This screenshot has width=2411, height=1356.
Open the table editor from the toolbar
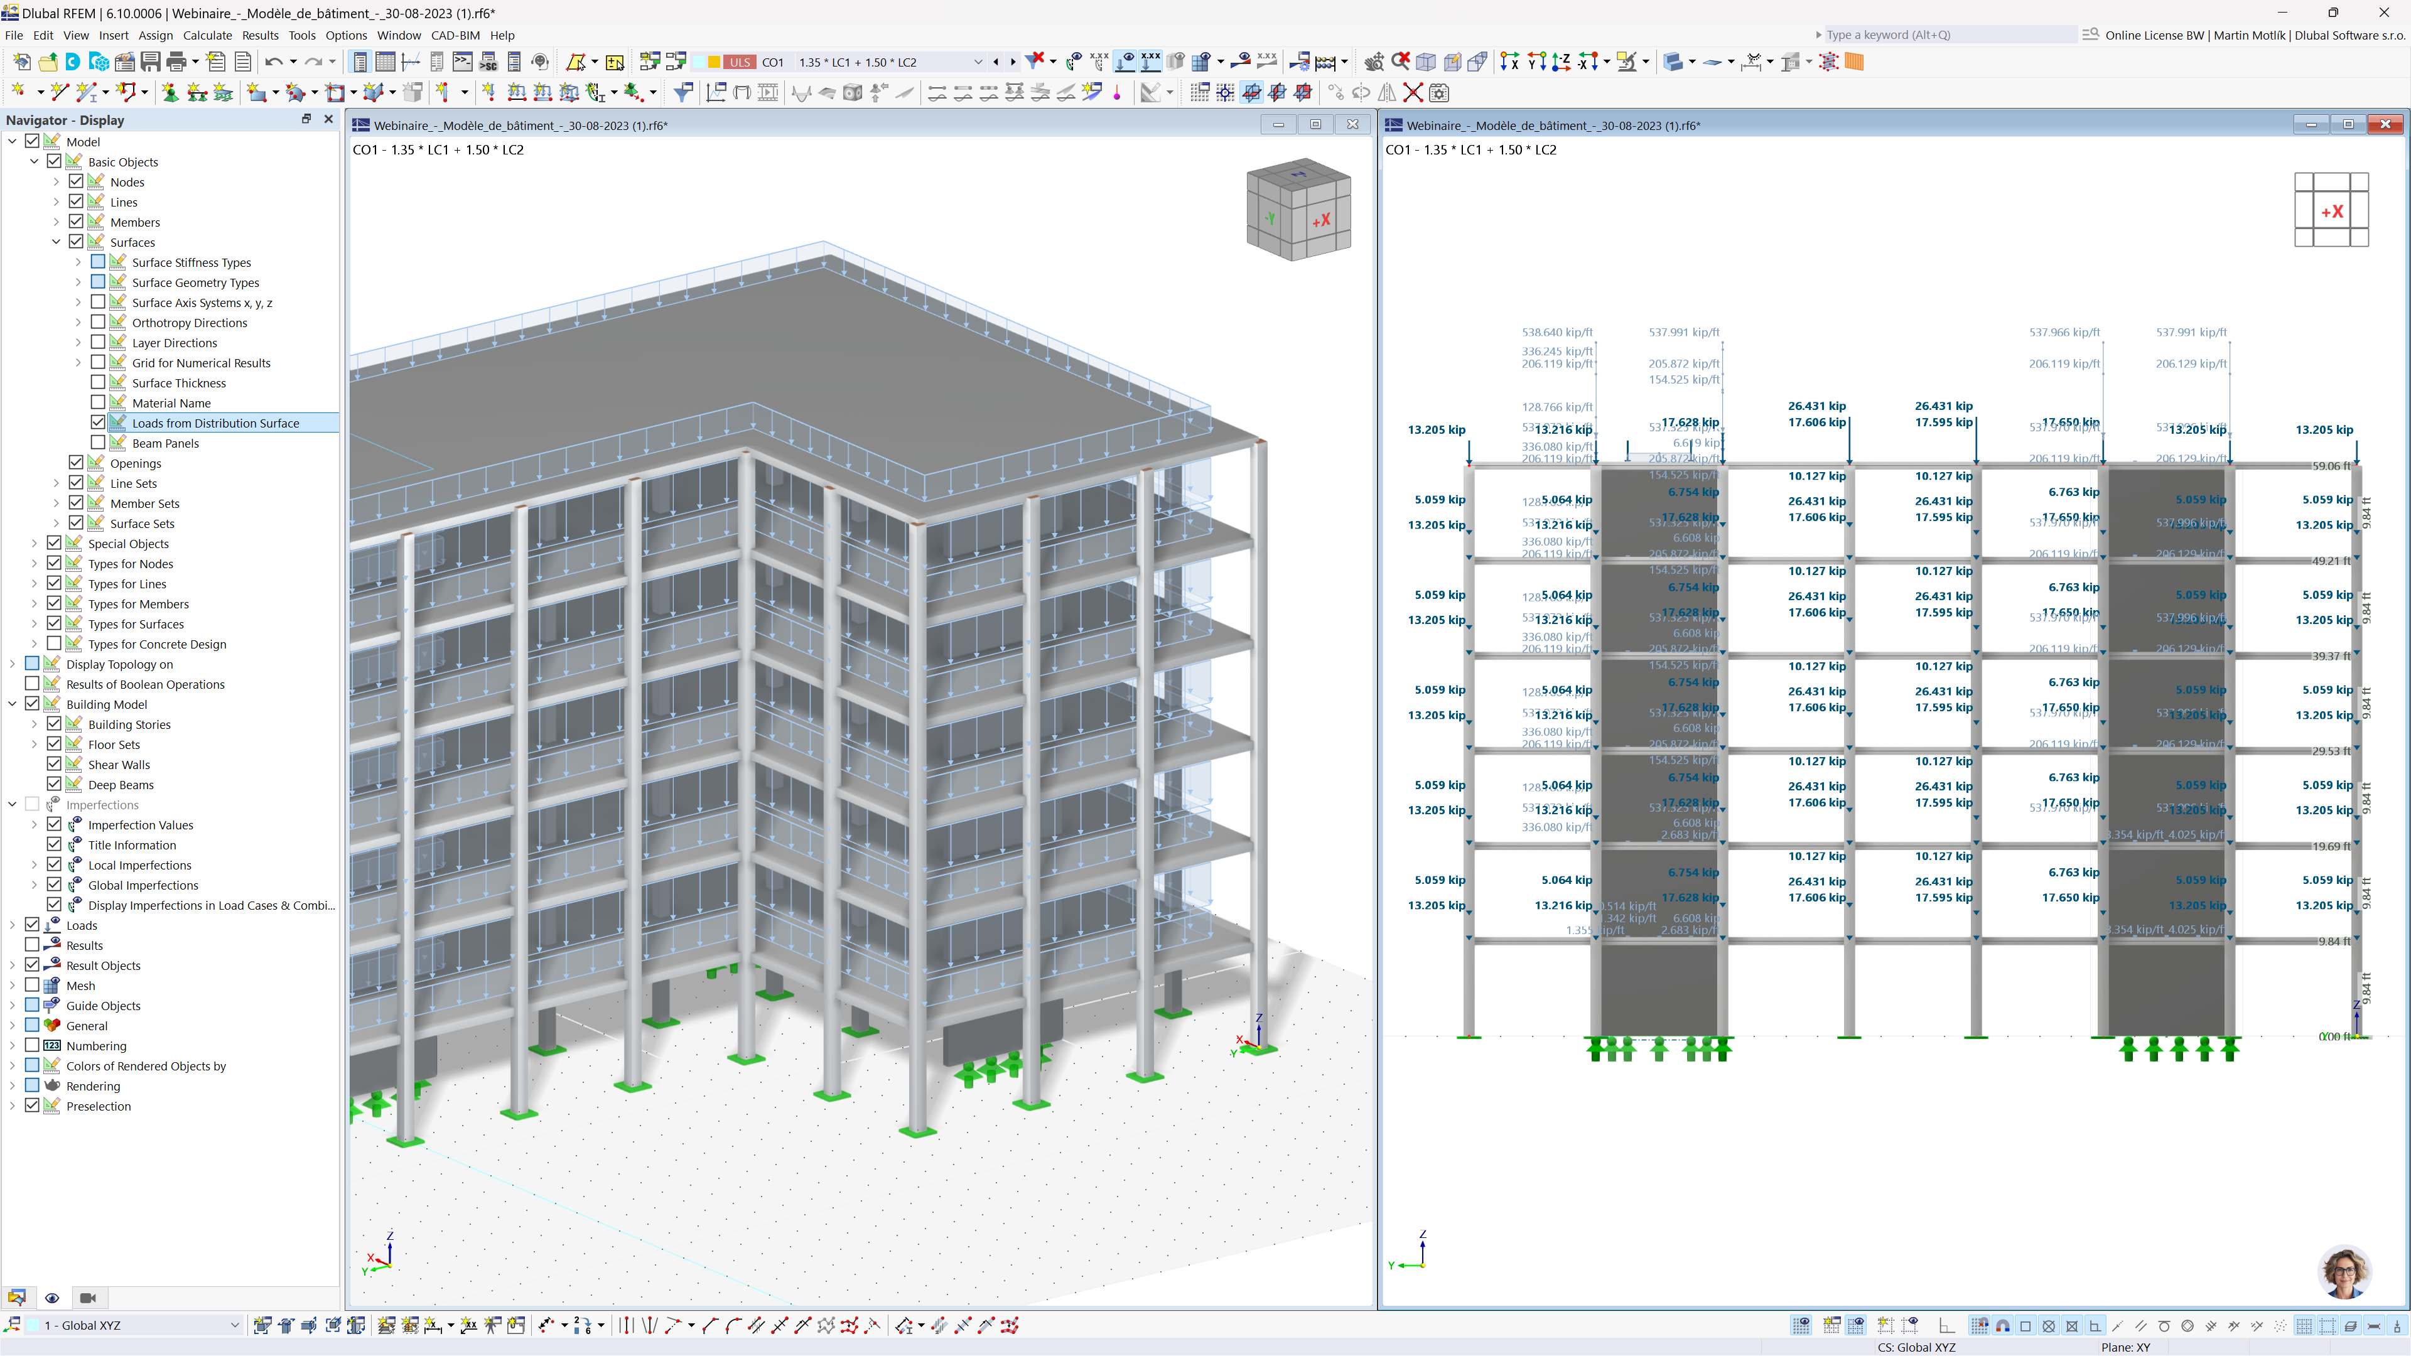click(386, 62)
